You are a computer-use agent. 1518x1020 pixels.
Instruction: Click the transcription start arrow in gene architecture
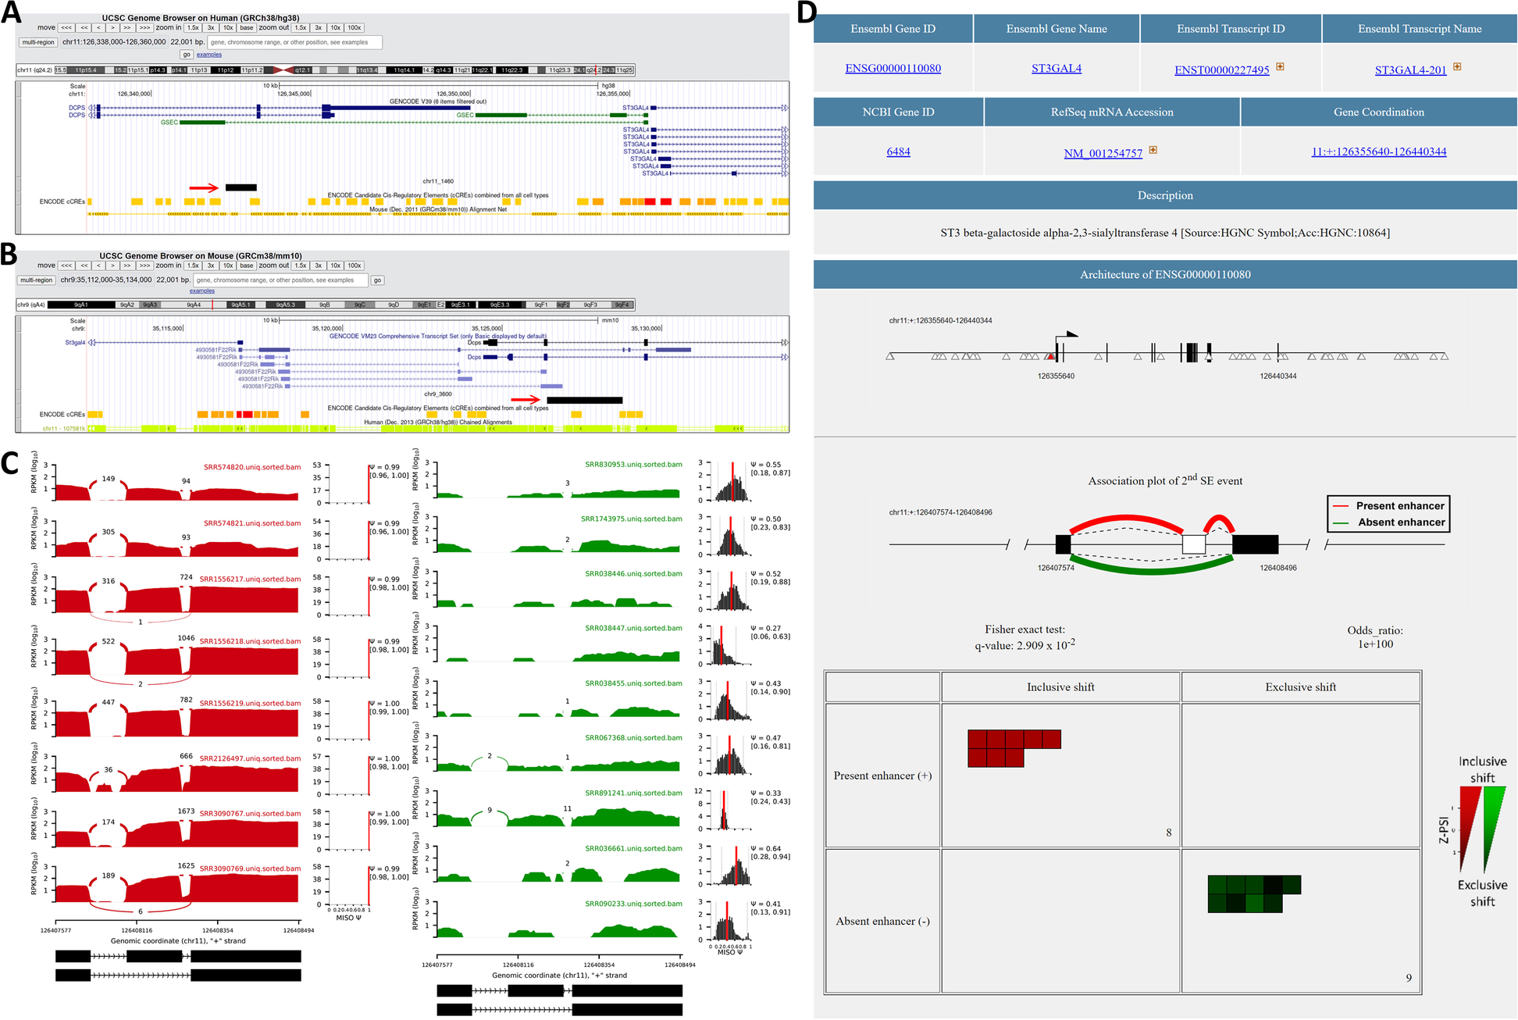(x=1067, y=337)
